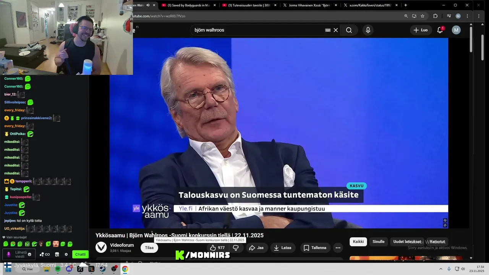Close the Saved by Bodyguards tab

point(215,5)
